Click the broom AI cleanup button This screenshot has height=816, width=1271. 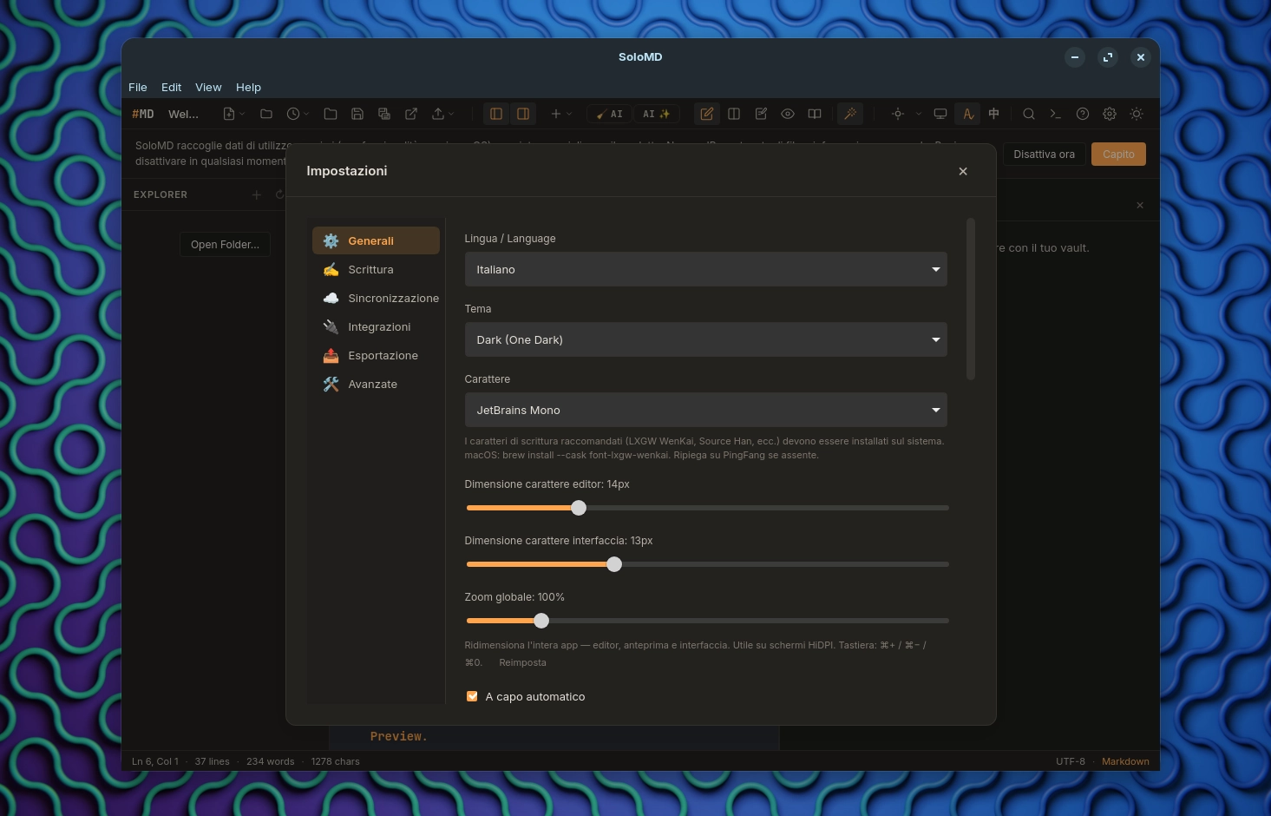(610, 114)
